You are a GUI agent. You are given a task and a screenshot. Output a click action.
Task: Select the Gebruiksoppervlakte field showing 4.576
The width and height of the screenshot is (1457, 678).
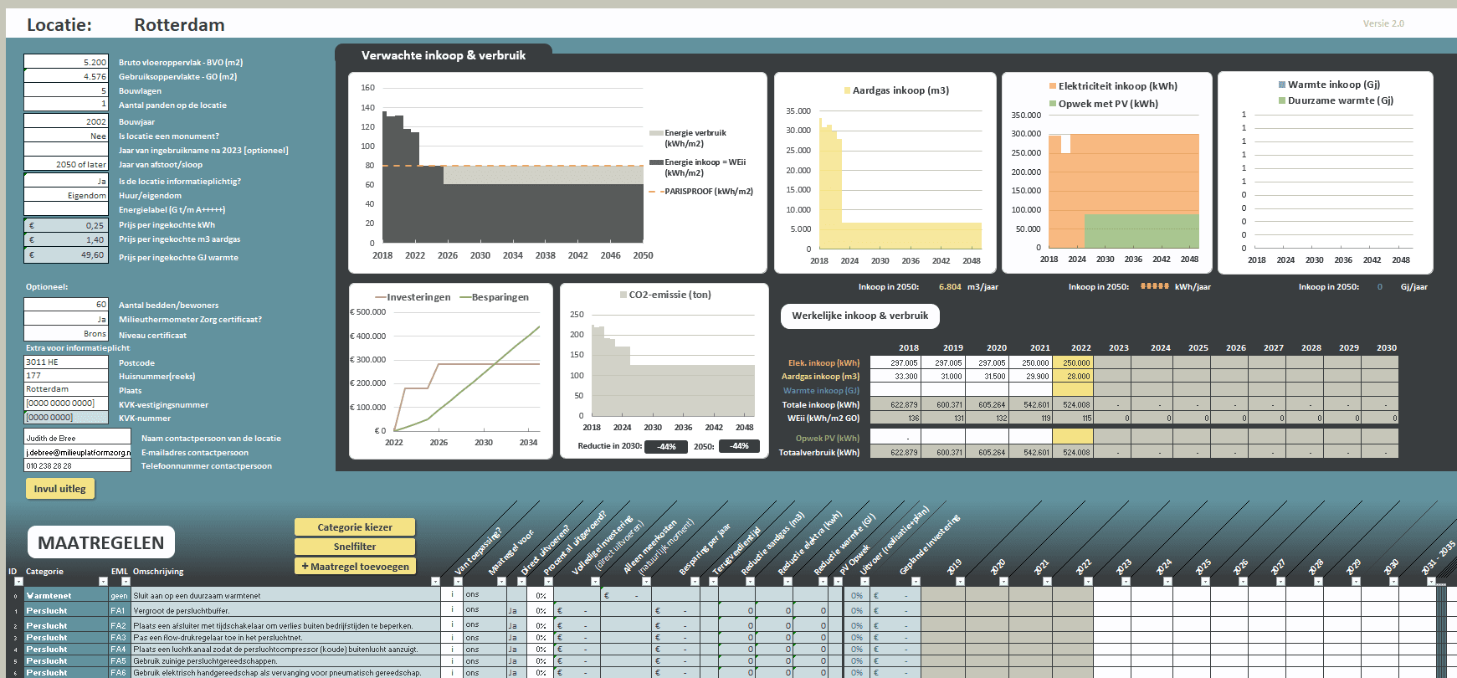(x=66, y=76)
